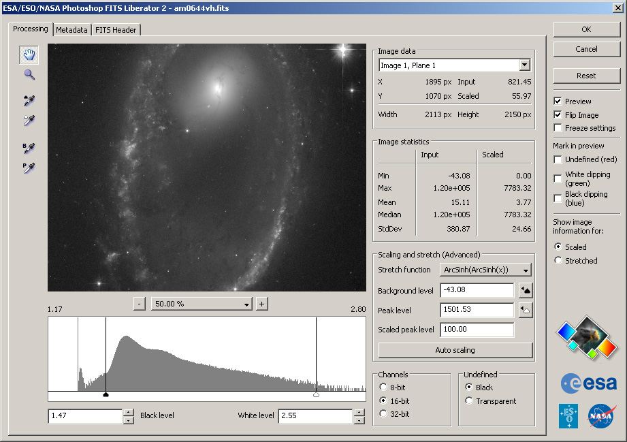This screenshot has height=442, width=627.
Task: Click the Black level value field
Action: (x=86, y=416)
